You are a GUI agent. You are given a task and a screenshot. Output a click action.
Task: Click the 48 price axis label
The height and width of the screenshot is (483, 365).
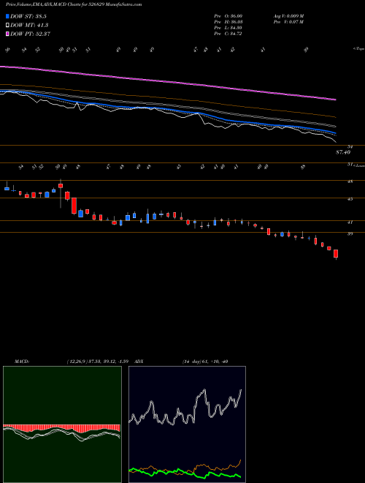350,181
